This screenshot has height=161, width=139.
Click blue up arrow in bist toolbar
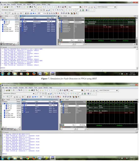pyautogui.click(x=33, y=97)
